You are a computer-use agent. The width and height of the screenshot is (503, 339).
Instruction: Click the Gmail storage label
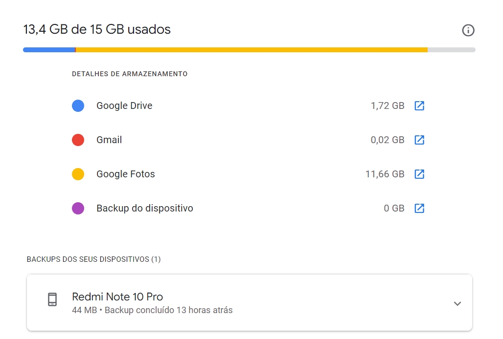pyautogui.click(x=109, y=140)
